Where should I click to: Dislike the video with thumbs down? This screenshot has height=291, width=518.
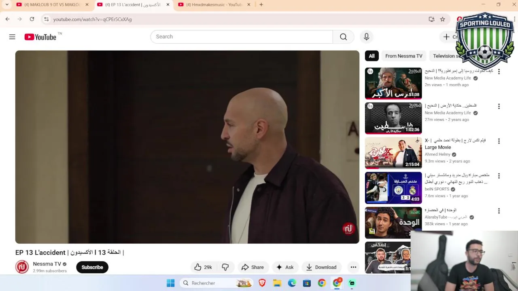(225, 267)
